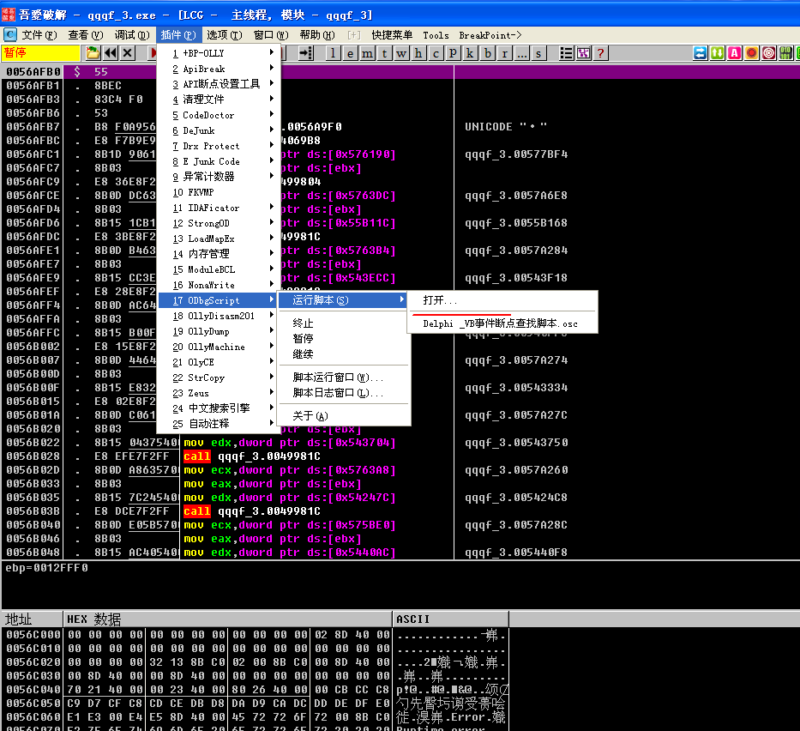Click the close program X icon
800x731 pixels.
(128, 52)
